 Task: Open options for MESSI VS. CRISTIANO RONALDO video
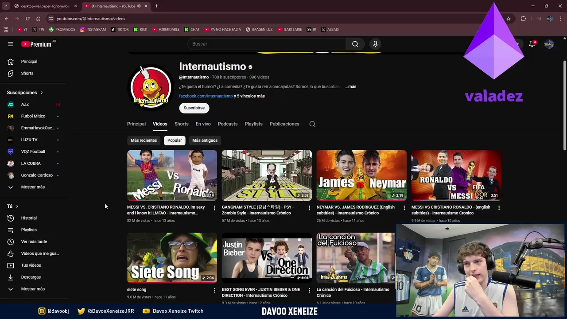(215, 208)
